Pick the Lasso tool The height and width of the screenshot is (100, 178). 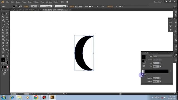click(x=7, y=17)
